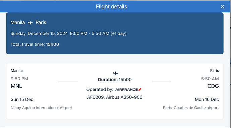Click the Sun 15 Dec departure date
The height and width of the screenshot is (128, 231).
tap(22, 100)
